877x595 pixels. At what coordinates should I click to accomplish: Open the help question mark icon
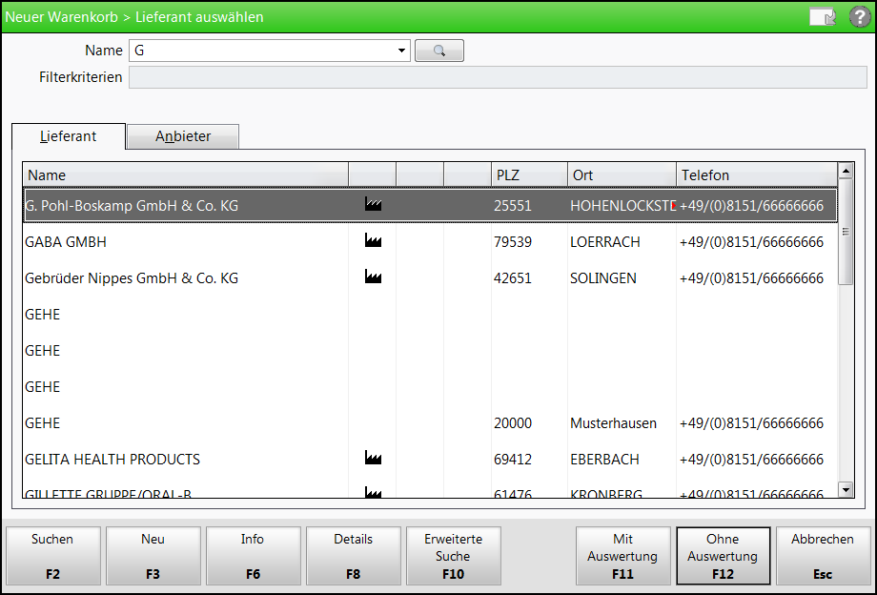[860, 17]
